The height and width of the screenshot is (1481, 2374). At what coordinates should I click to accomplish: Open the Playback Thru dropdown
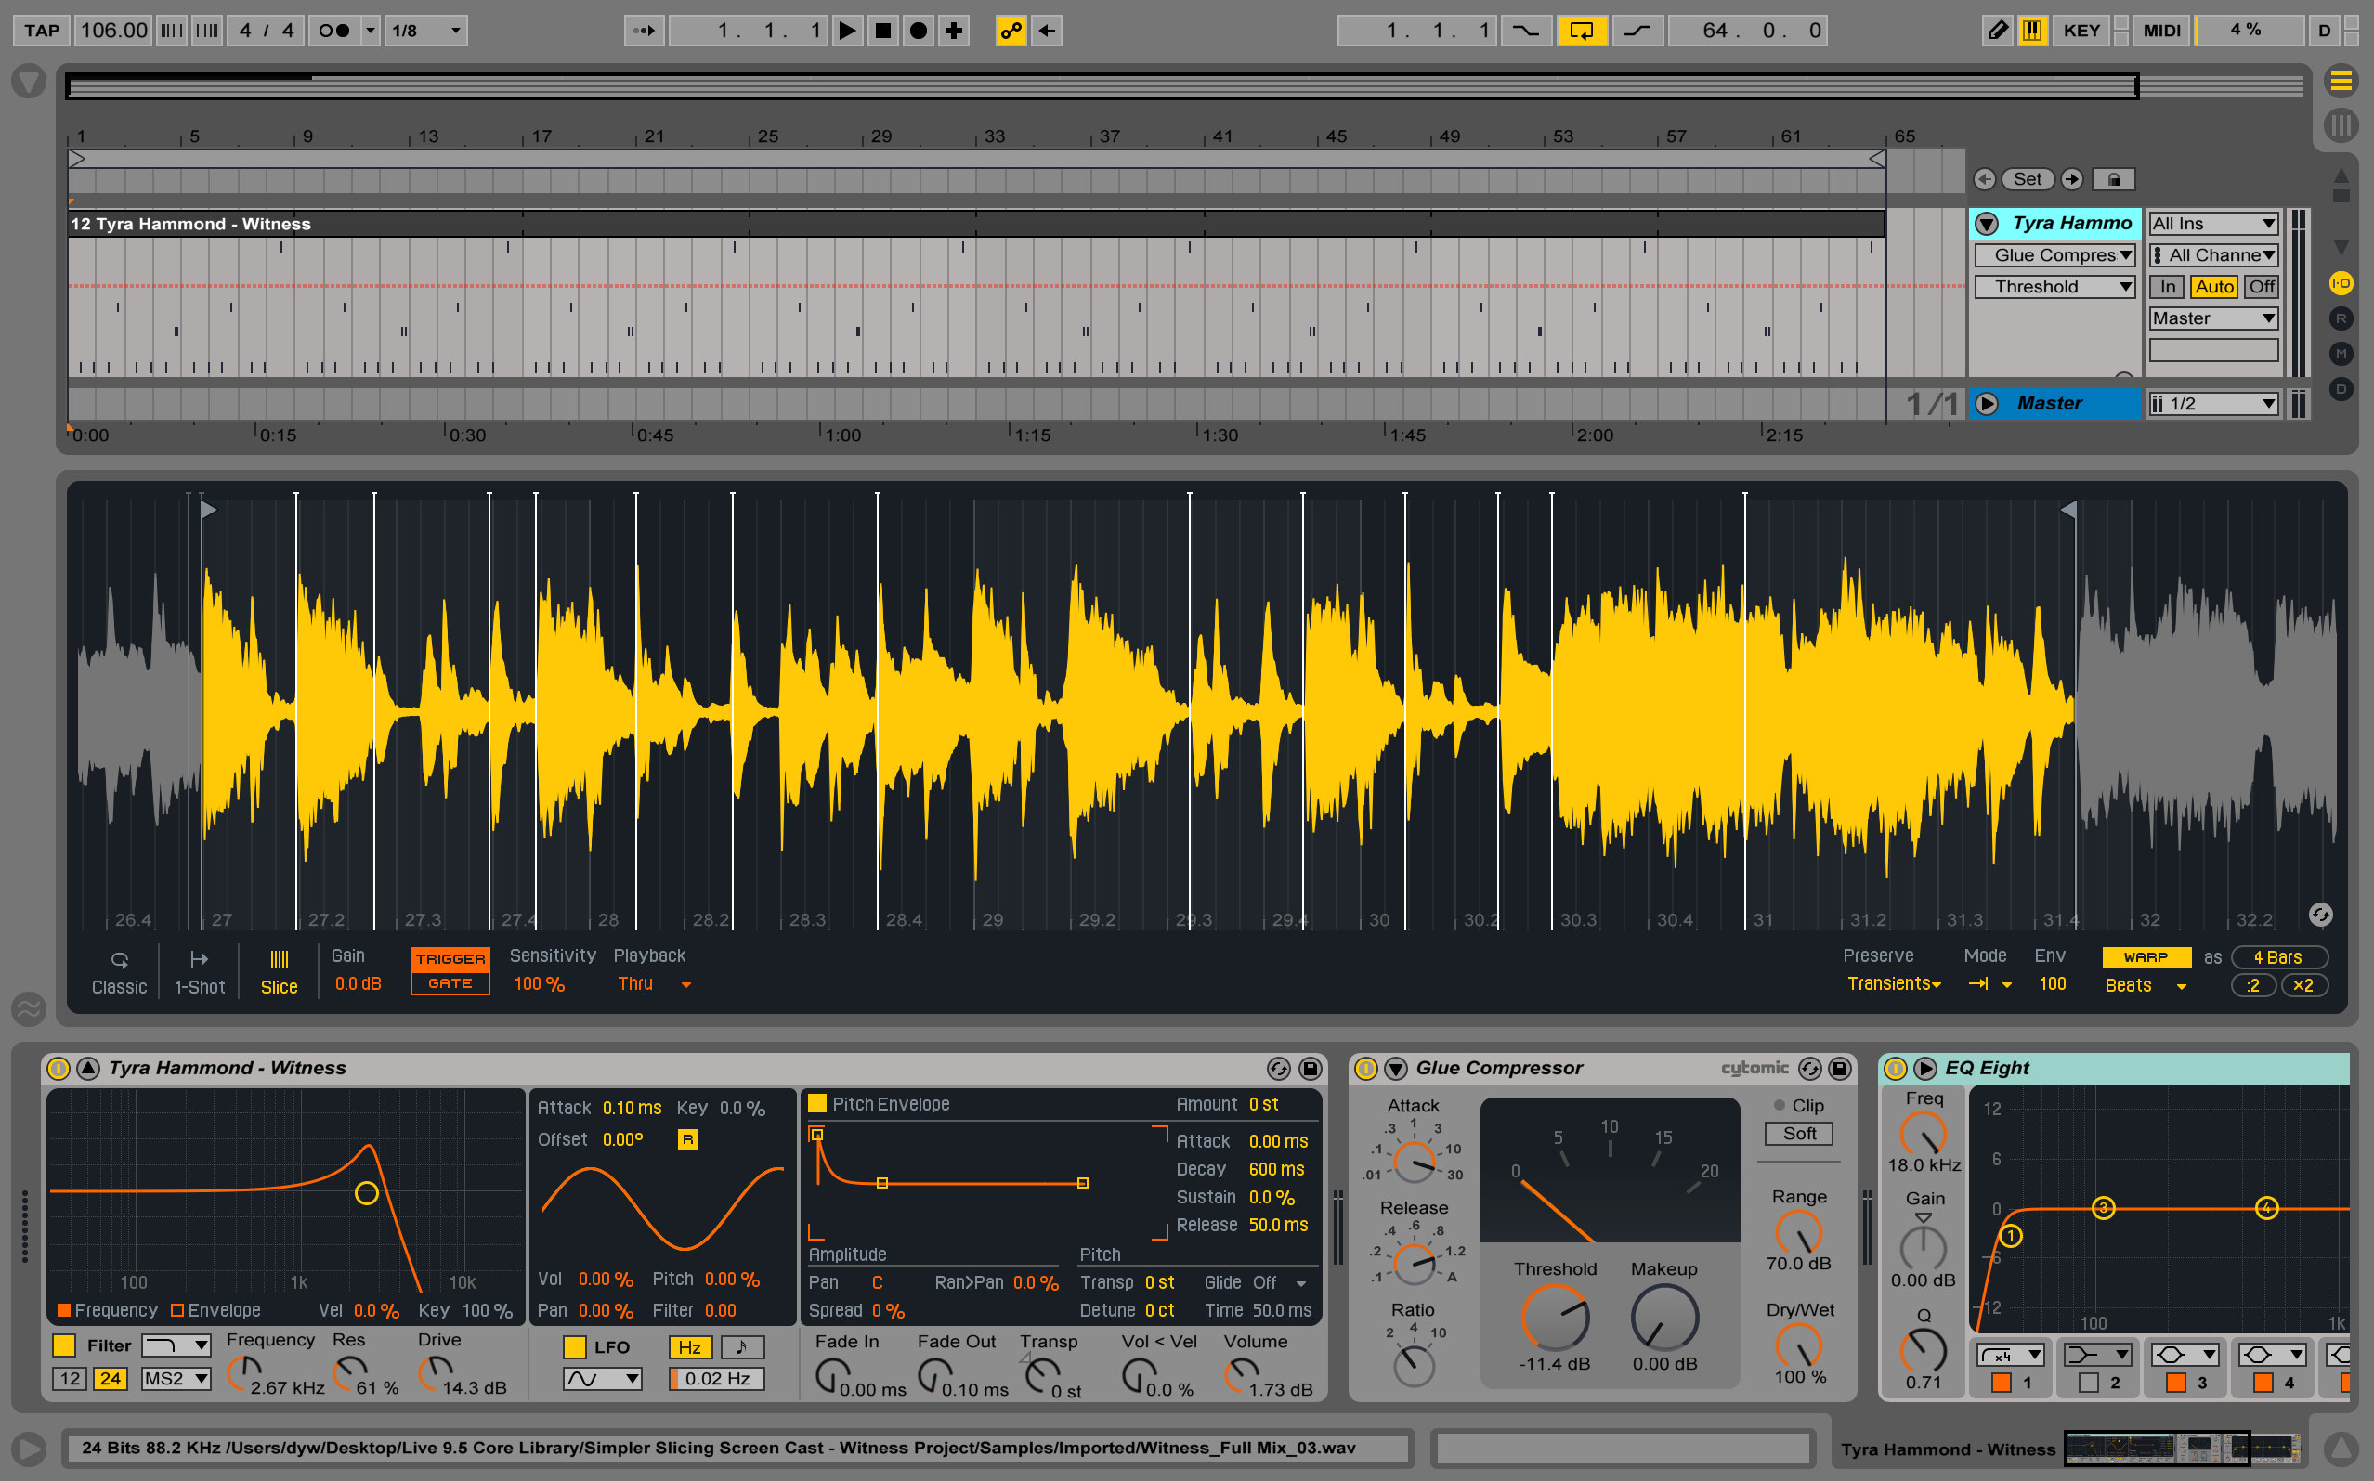pos(654,984)
